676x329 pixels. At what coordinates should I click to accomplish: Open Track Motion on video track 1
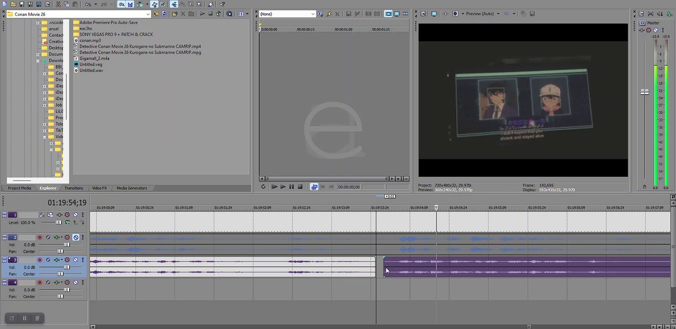point(50,215)
